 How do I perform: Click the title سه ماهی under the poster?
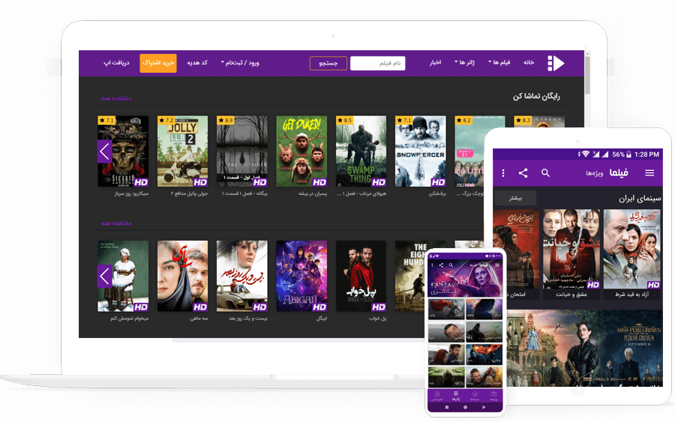coord(199,319)
